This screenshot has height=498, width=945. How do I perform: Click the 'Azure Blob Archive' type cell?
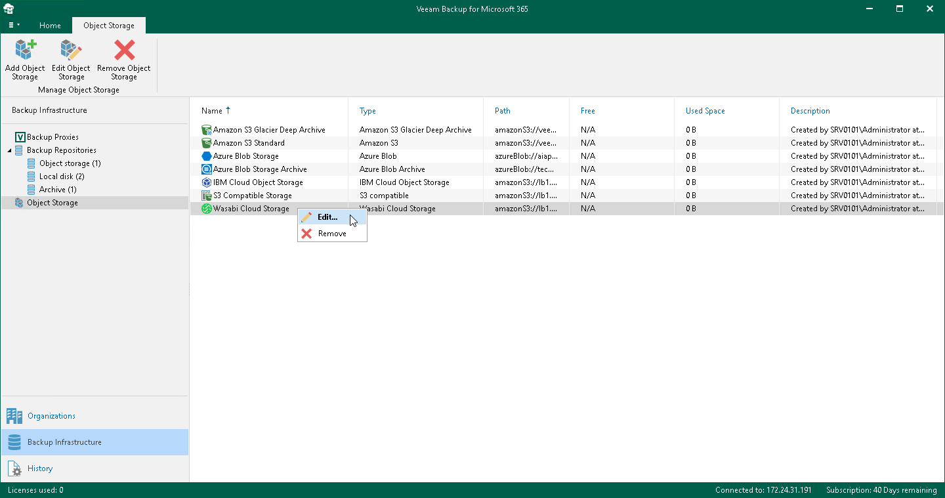pos(392,169)
